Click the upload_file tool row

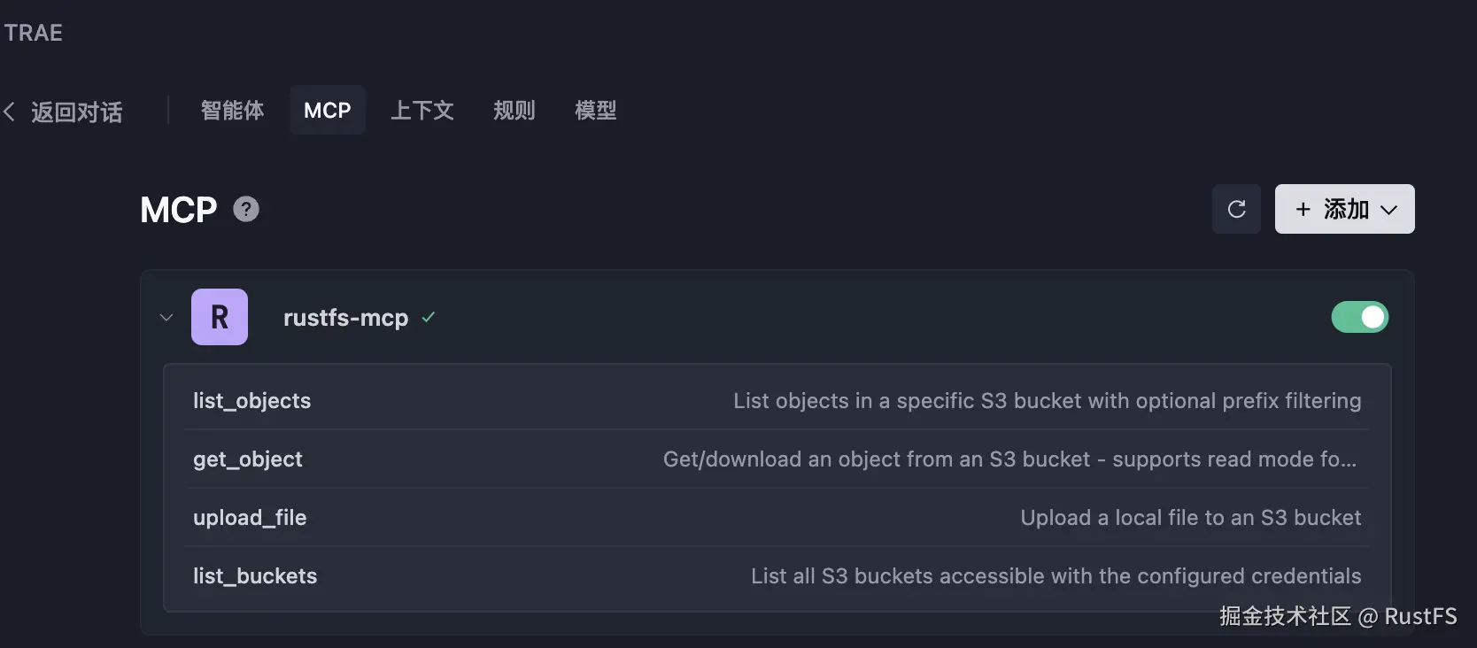[x=250, y=518]
